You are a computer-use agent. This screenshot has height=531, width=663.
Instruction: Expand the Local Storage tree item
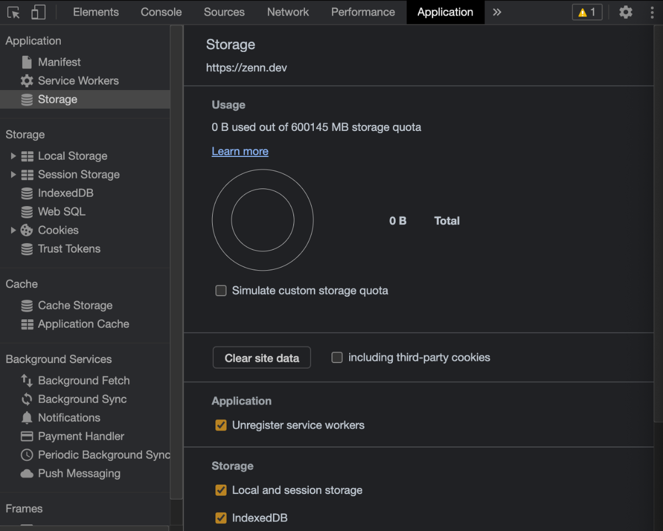pyautogui.click(x=13, y=156)
